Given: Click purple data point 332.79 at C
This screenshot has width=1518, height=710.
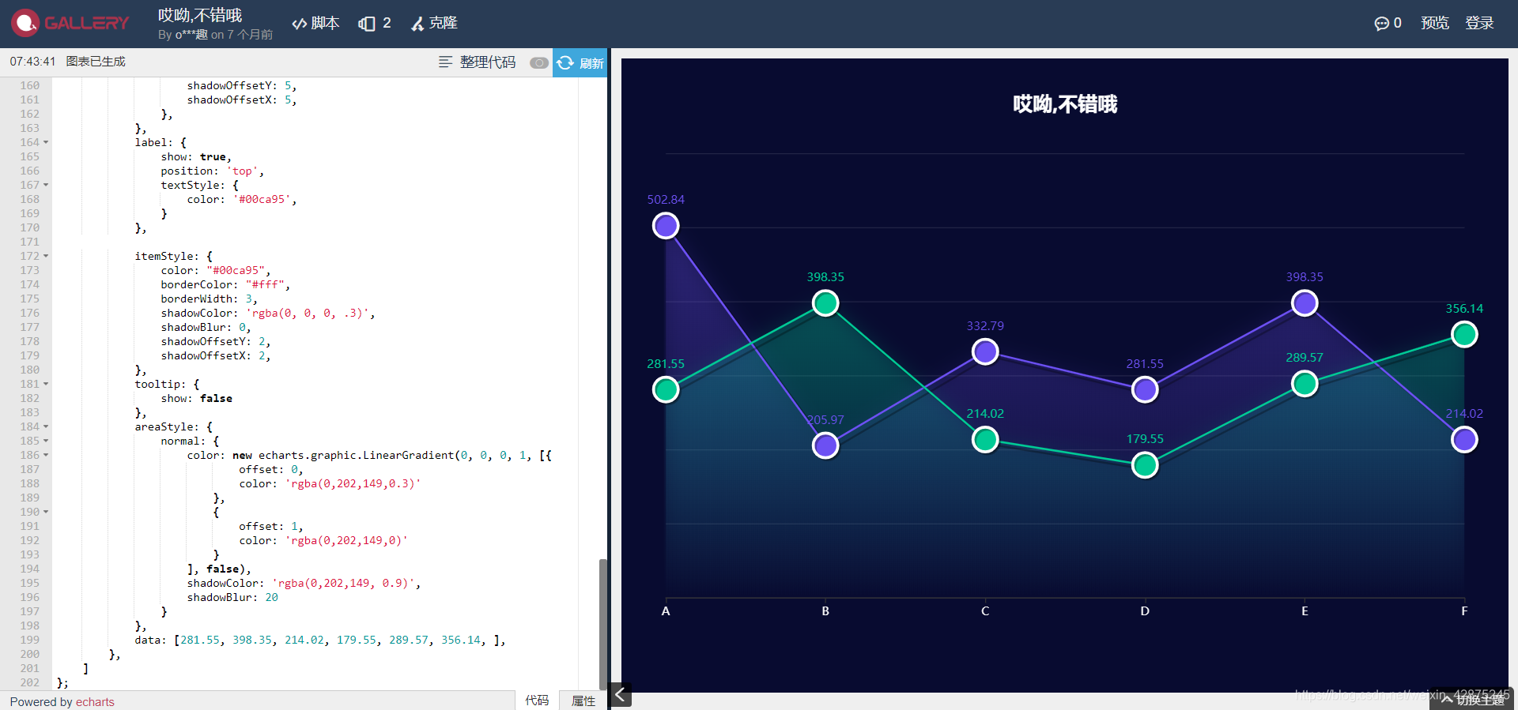Looking at the screenshot, I should pos(985,351).
